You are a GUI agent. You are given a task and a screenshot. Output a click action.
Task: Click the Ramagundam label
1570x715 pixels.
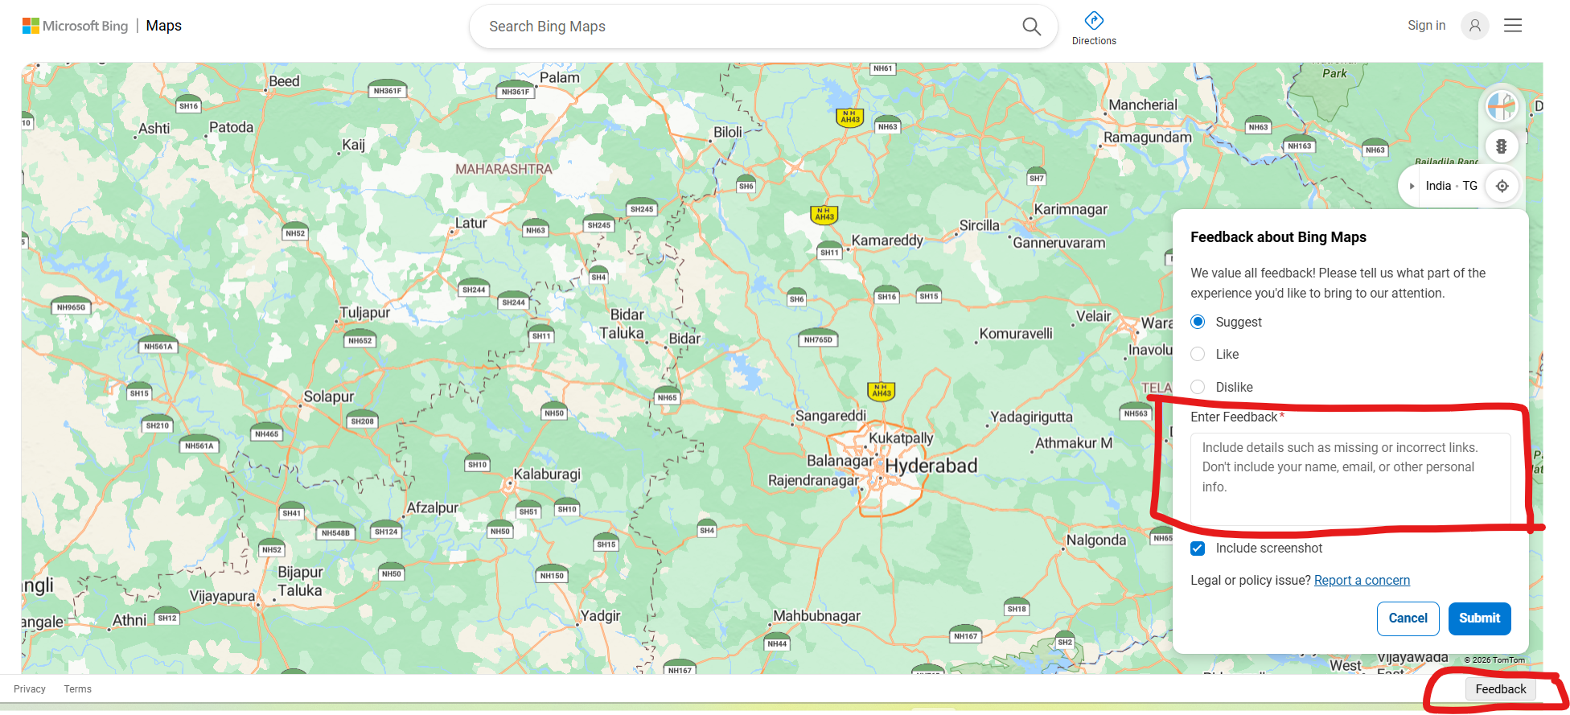click(x=1148, y=138)
